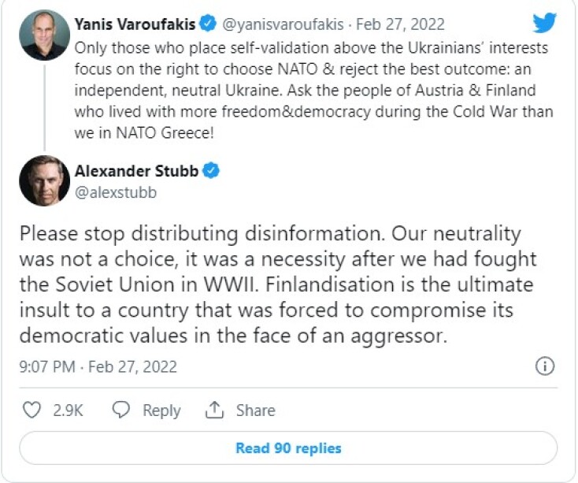
Task: Click the Share text label
Action: tap(255, 411)
